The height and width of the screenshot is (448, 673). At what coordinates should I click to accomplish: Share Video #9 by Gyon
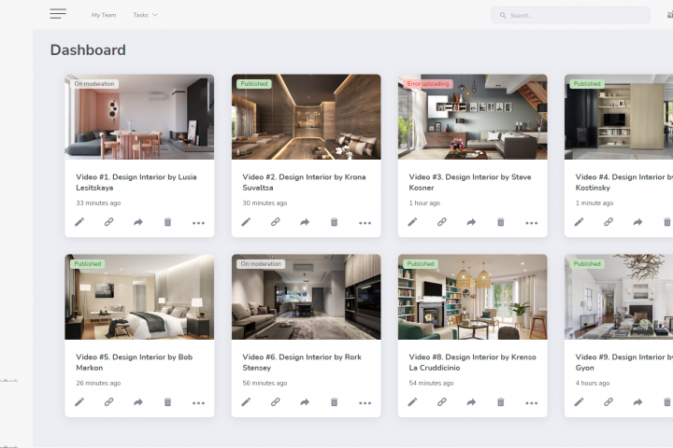coord(637,402)
